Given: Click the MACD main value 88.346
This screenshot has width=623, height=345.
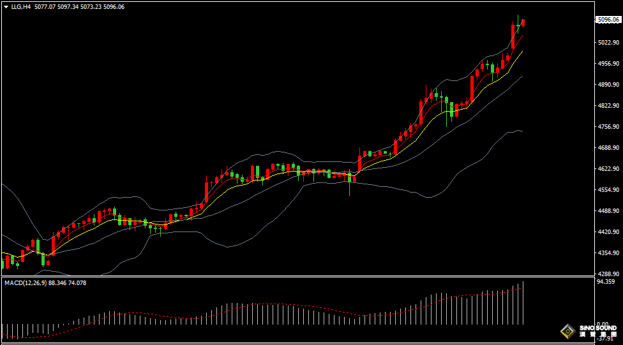Looking at the screenshot, I should click(58, 283).
